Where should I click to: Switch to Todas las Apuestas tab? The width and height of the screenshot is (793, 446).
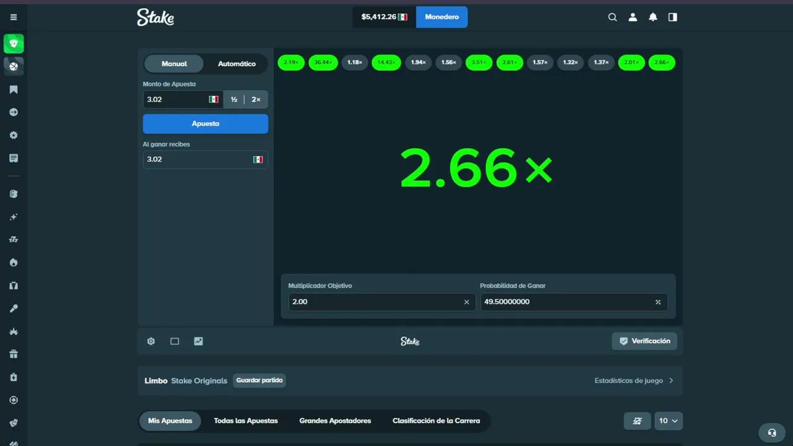pos(246,421)
